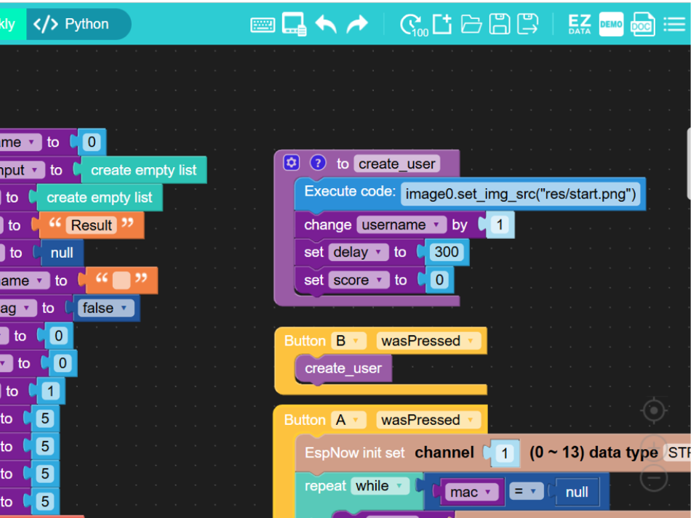691x518 pixels.
Task: Edit the Result text string
Action: (x=91, y=225)
